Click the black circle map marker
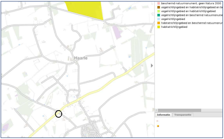The height and width of the screenshot is (139, 224). coord(58,114)
